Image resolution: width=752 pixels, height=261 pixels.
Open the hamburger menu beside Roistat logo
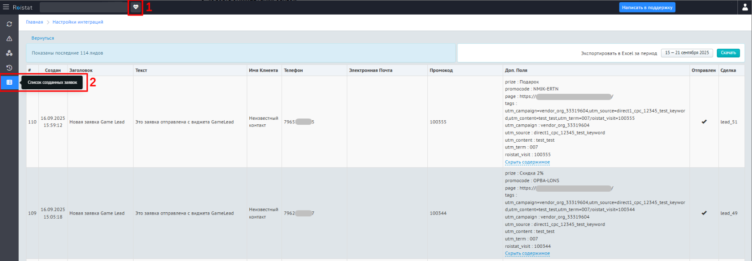[x=6, y=7]
